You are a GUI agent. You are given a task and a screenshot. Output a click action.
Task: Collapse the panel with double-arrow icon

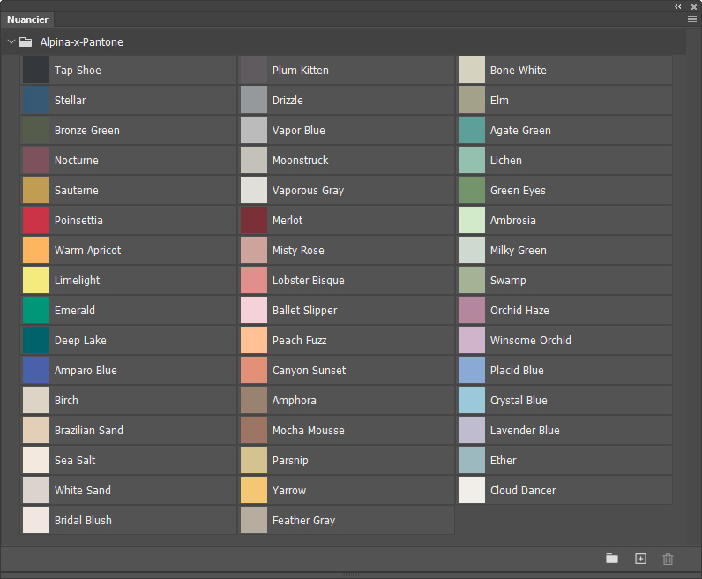[678, 7]
